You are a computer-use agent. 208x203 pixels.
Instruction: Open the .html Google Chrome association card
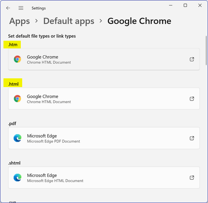pyautogui.click(x=104, y=99)
